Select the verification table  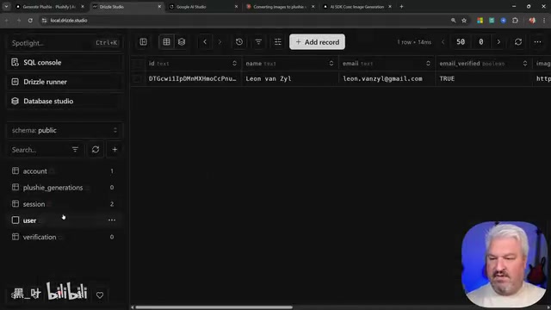pyautogui.click(x=65, y=237)
